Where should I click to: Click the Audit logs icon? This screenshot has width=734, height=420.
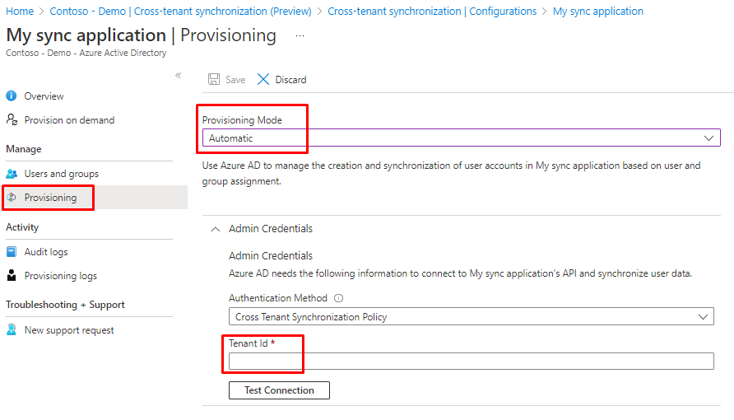[x=12, y=252]
